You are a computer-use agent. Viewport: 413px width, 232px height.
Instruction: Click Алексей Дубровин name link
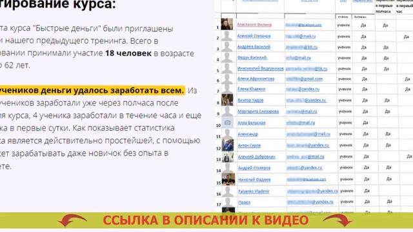pos(257,157)
